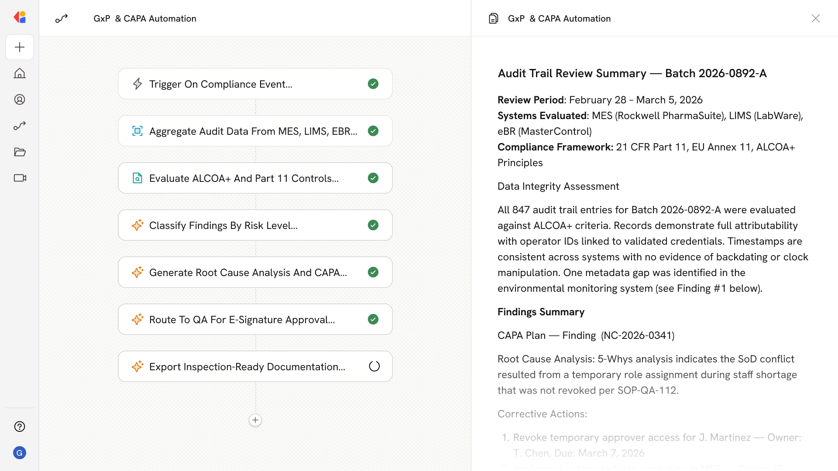Add a new step below the workflow
The image size is (838, 471).
(x=255, y=420)
